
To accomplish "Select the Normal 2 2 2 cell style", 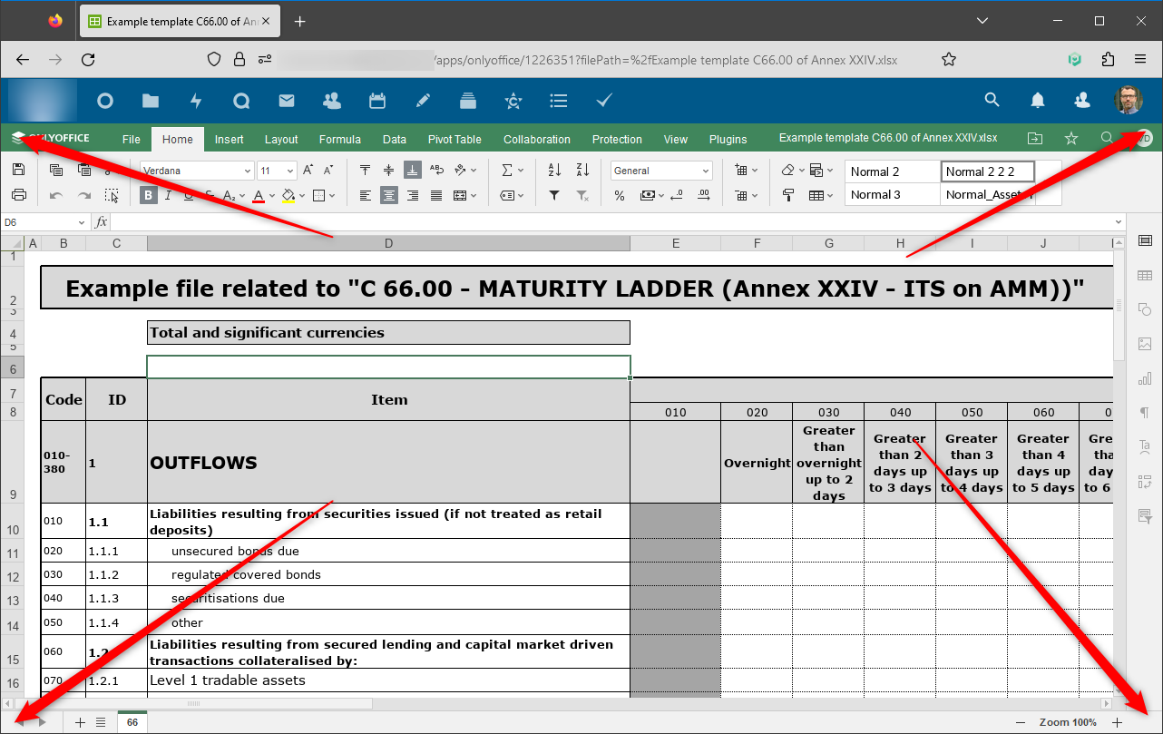I will click(x=987, y=171).
